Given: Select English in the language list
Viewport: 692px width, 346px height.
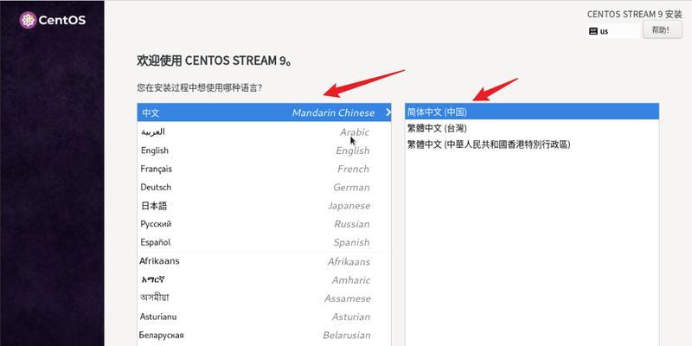Looking at the screenshot, I should 264,151.
